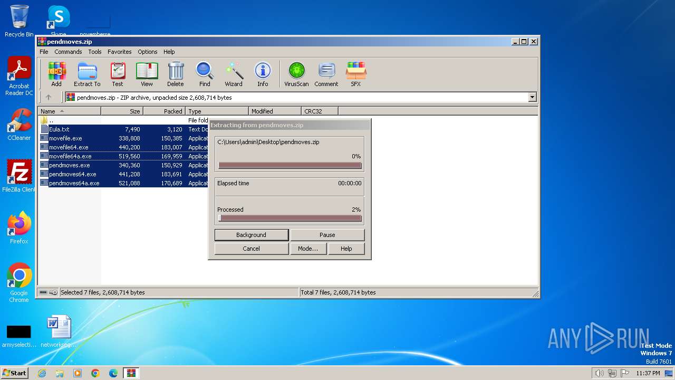Click the disk status bar icon
Screen dimensions: 675x380
[x=43, y=292]
